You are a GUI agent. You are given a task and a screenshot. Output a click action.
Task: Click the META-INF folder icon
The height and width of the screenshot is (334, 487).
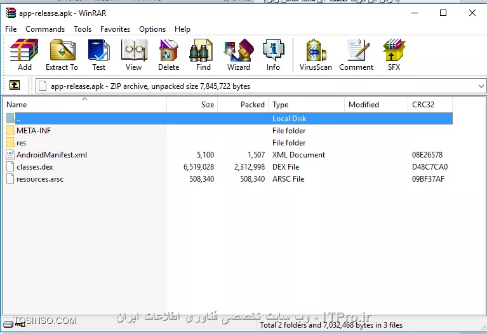[10, 131]
